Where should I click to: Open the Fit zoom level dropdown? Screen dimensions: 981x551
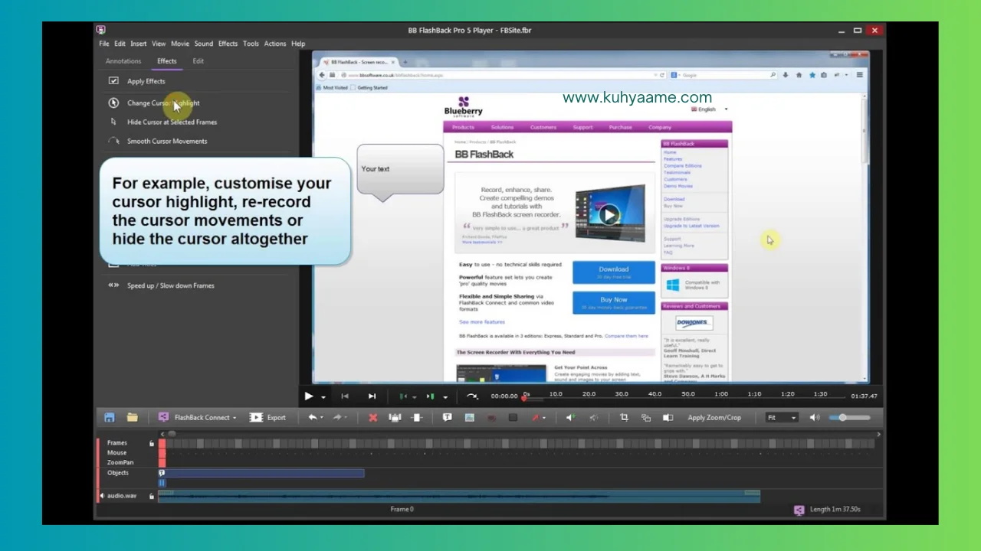[x=782, y=417]
